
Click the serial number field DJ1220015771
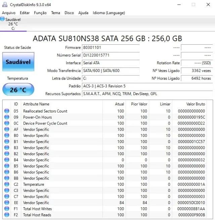tap(111, 55)
